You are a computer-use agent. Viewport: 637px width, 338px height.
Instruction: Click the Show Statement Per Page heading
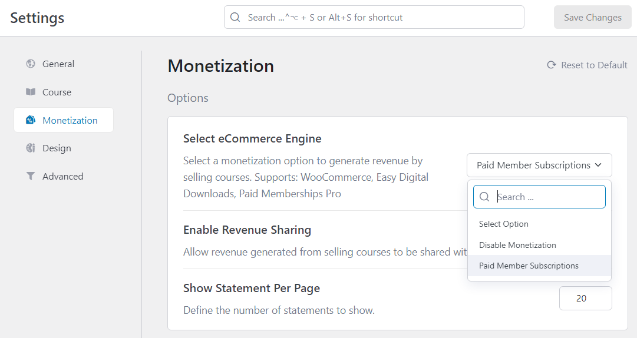[x=252, y=289]
